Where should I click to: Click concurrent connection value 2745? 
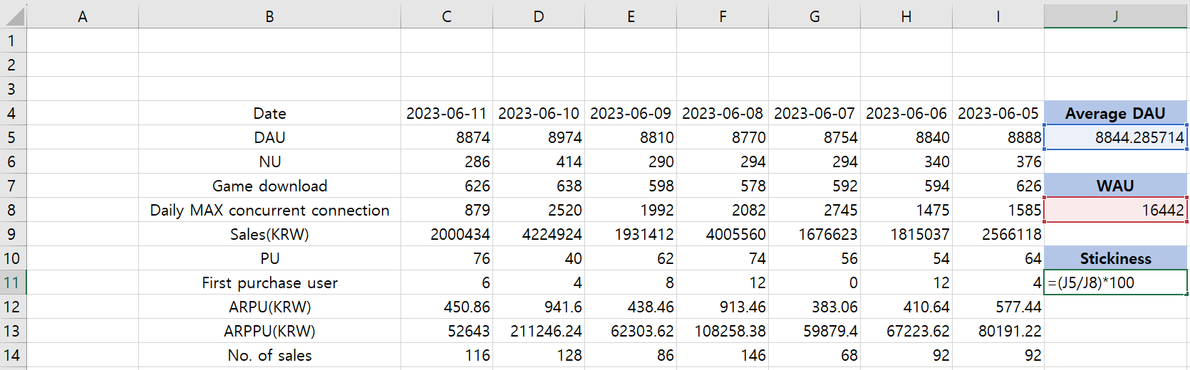(x=814, y=210)
